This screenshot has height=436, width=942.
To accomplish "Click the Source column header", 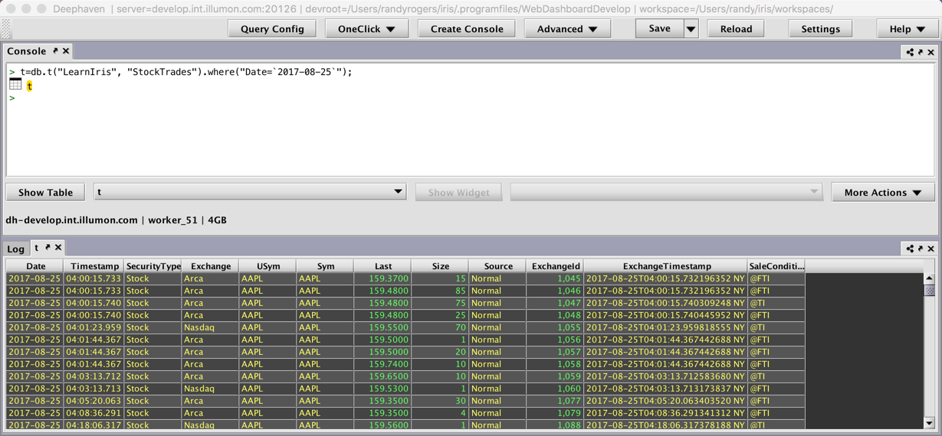I will (497, 266).
